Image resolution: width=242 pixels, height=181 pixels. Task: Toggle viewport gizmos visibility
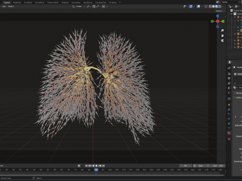pos(191,7)
